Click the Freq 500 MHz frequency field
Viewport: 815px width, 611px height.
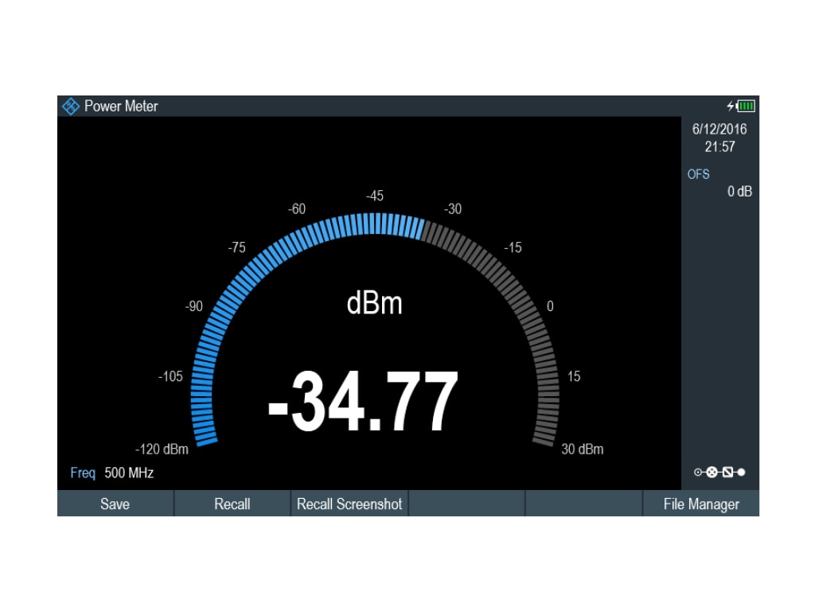point(111,472)
